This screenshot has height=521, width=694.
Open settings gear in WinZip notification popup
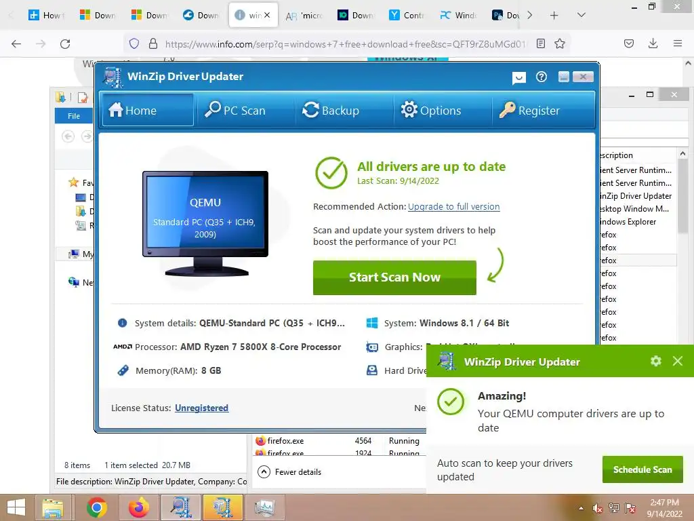coord(656,361)
